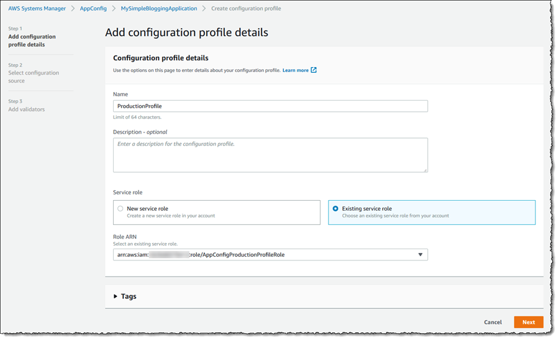Click the Next button
This screenshot has width=559, height=340.
528,322
